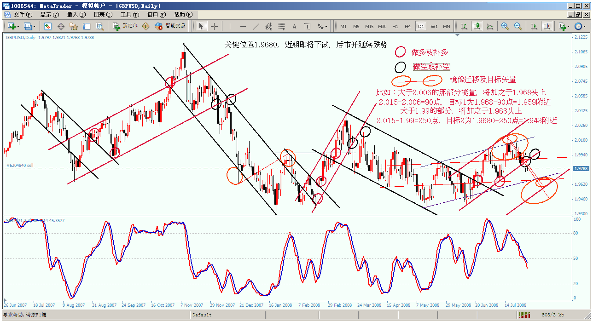Switch to MN monthly timeframe
Viewport: 593px width, 321px height.
tap(447, 26)
